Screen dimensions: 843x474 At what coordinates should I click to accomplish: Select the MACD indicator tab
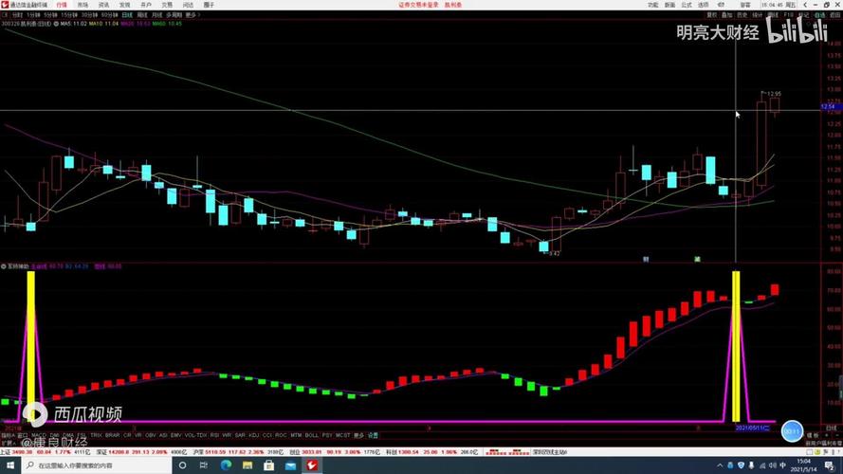[38, 435]
